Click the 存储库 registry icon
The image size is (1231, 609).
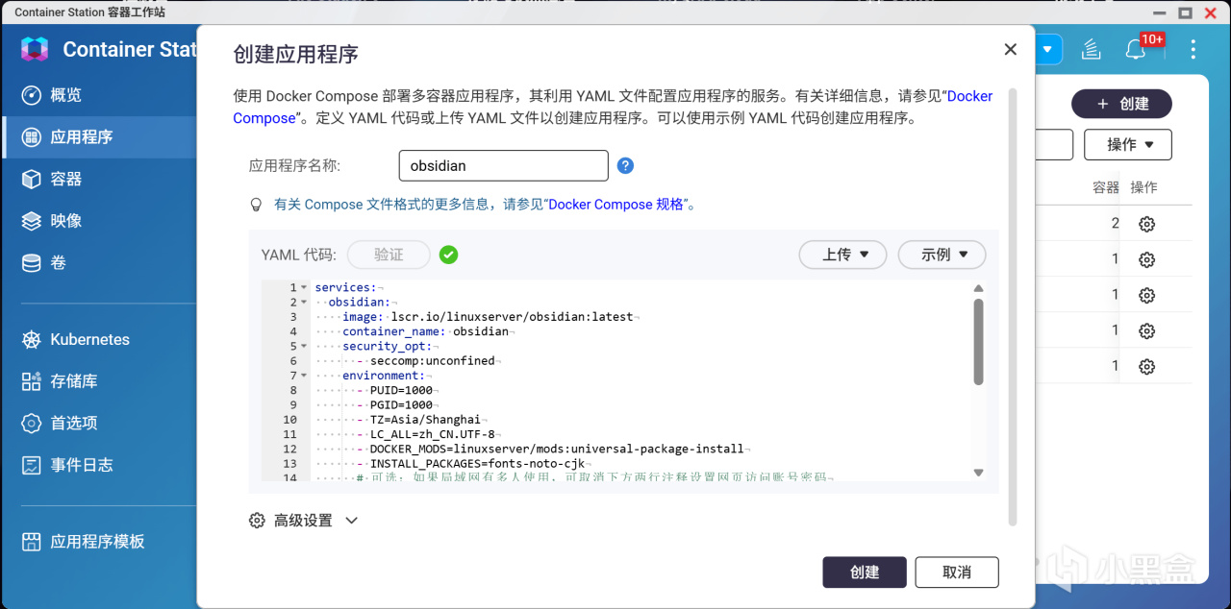point(32,381)
